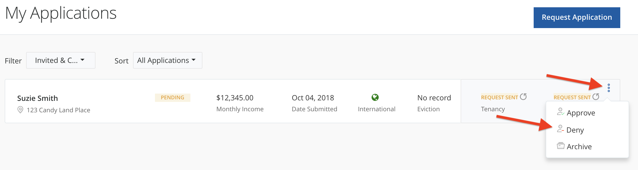Image resolution: width=638 pixels, height=170 pixels.
Task: Click the green globe International icon
Action: [x=375, y=97]
